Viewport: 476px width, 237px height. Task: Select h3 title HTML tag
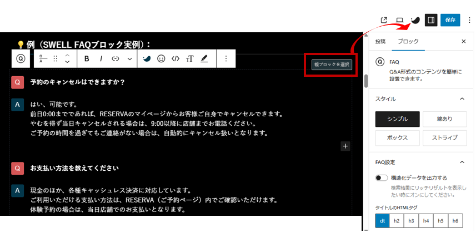[x=412, y=221]
